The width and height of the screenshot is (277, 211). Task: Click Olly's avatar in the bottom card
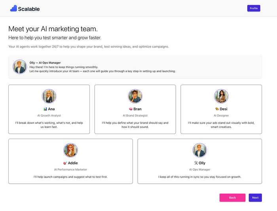click(200, 150)
